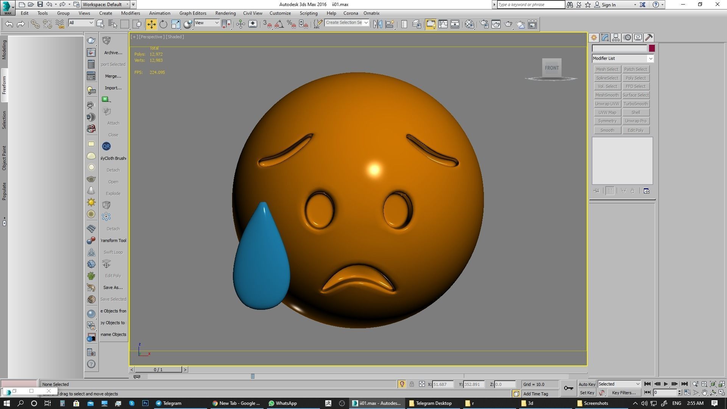727x409 pixels.
Task: Select the Link tool in main toolbar
Action: pos(35,24)
